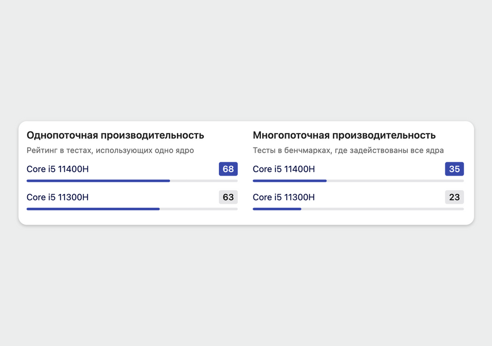Click the multi-thread performance heading
Image resolution: width=492 pixels, height=346 pixels.
(x=344, y=135)
